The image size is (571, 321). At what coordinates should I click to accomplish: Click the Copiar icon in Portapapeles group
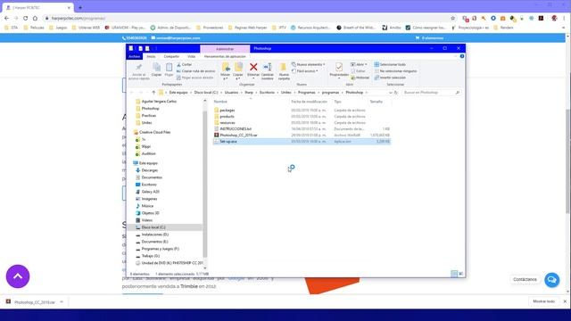tap(156, 68)
